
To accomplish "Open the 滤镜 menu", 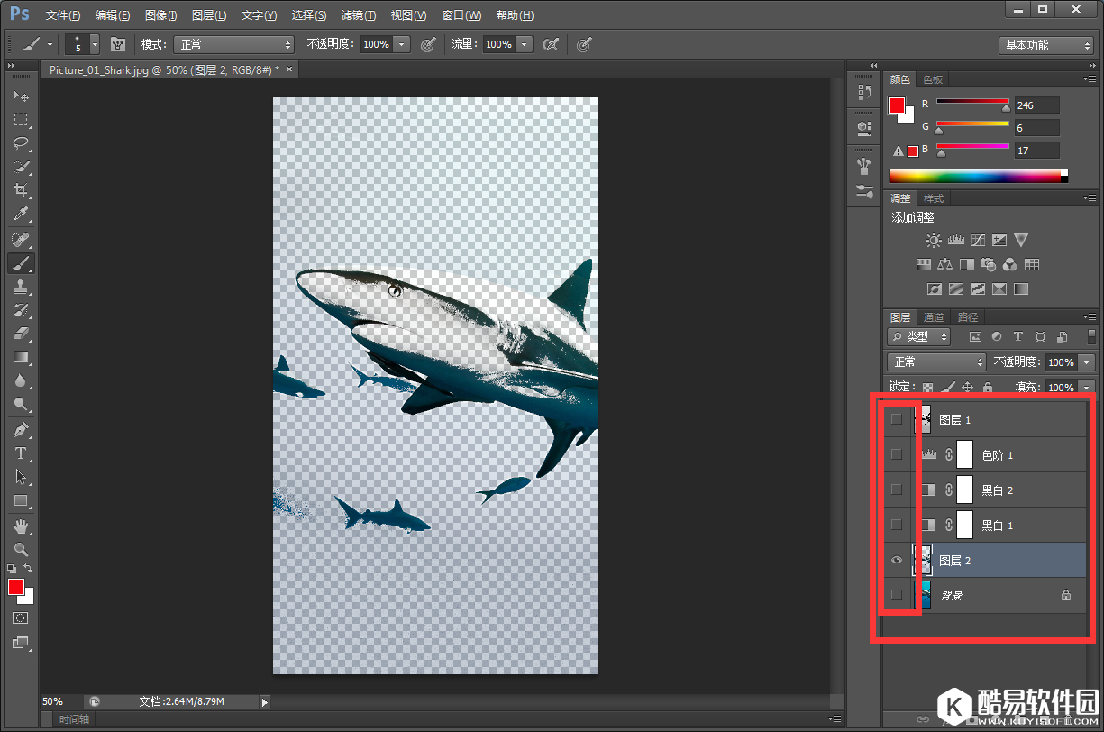I will tap(359, 15).
